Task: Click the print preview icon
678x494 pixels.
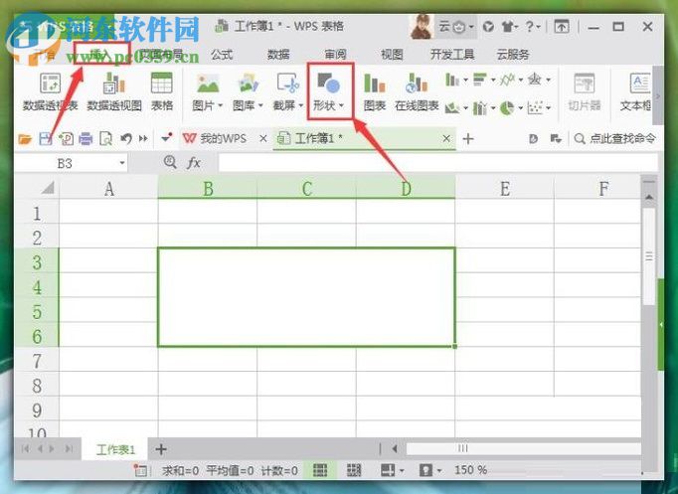Action: tap(106, 139)
